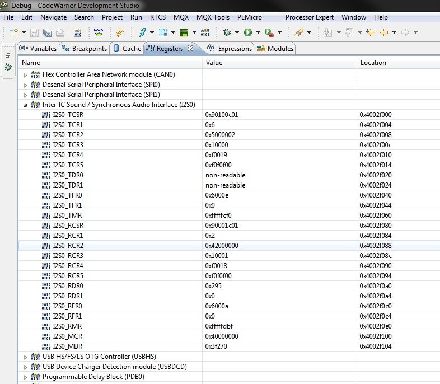
Task: Open the Navigate menu
Action: 53,17
